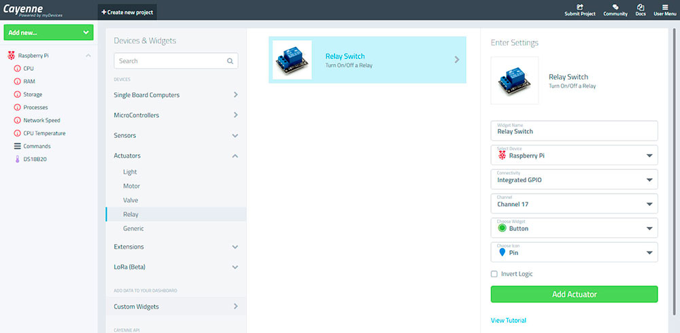Image resolution: width=680 pixels, height=333 pixels.
Task: Click the Devices & Widgets search field
Action: [x=175, y=61]
